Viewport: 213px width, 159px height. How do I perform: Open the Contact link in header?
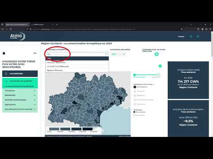pos(181,37)
